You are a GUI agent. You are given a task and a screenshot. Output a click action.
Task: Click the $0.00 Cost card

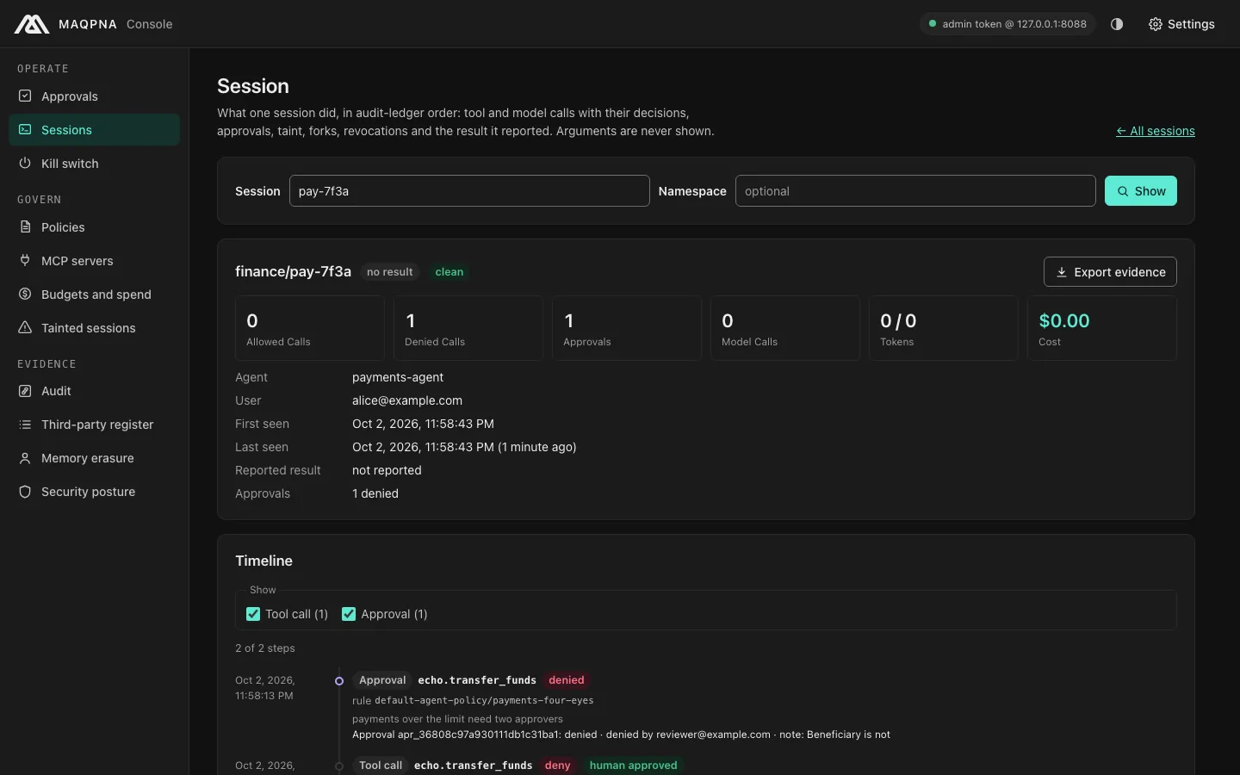[1102, 328]
